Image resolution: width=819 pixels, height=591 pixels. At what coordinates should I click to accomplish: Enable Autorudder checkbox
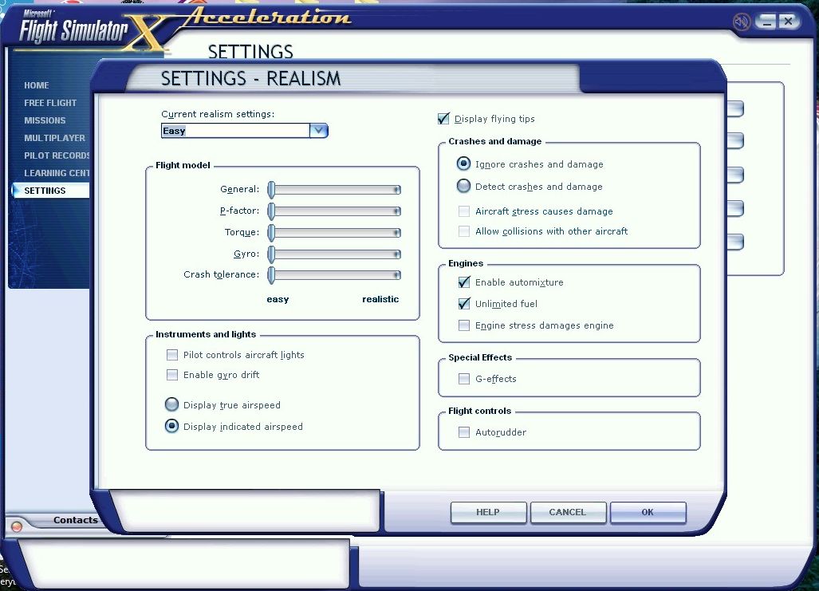pyautogui.click(x=464, y=432)
